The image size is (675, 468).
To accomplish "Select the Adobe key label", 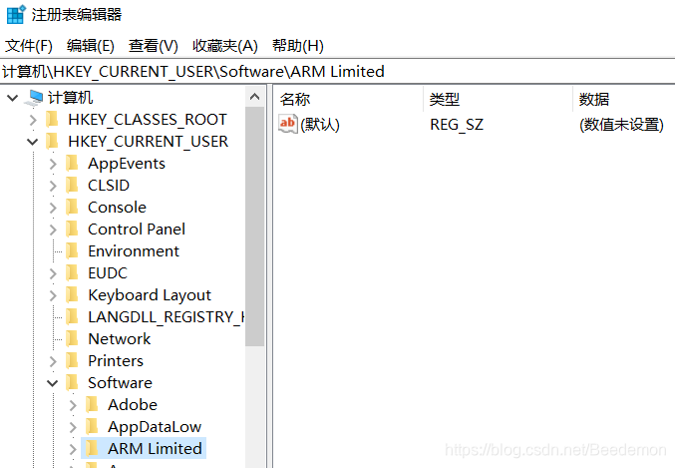I will point(133,405).
